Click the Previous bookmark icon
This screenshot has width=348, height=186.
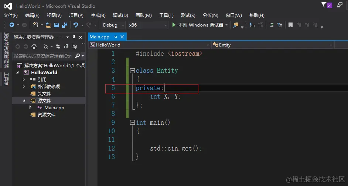click(x=299, y=25)
